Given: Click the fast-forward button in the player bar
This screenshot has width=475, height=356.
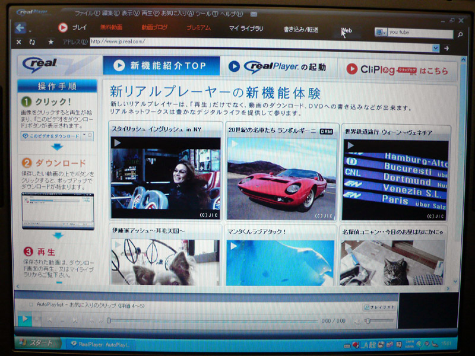Looking at the screenshot, I should tap(102, 320).
